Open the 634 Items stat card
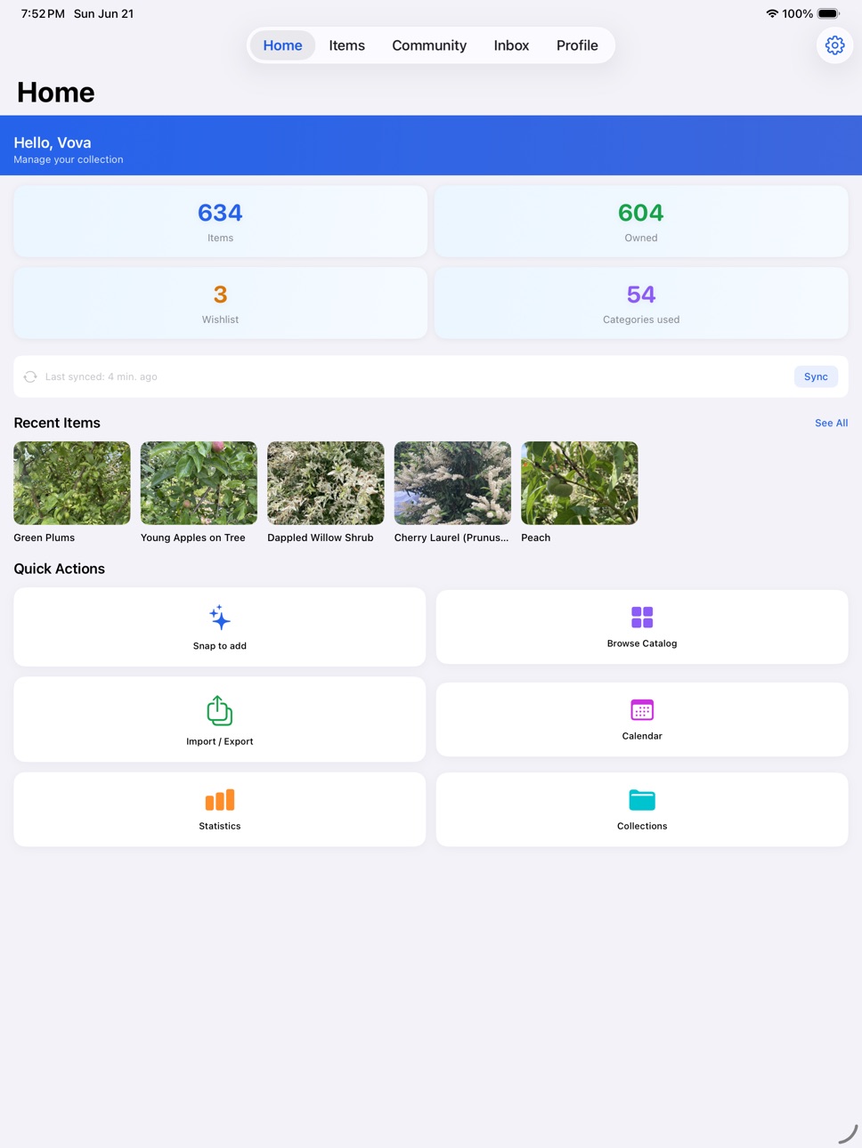This screenshot has height=1148, width=862. [220, 222]
